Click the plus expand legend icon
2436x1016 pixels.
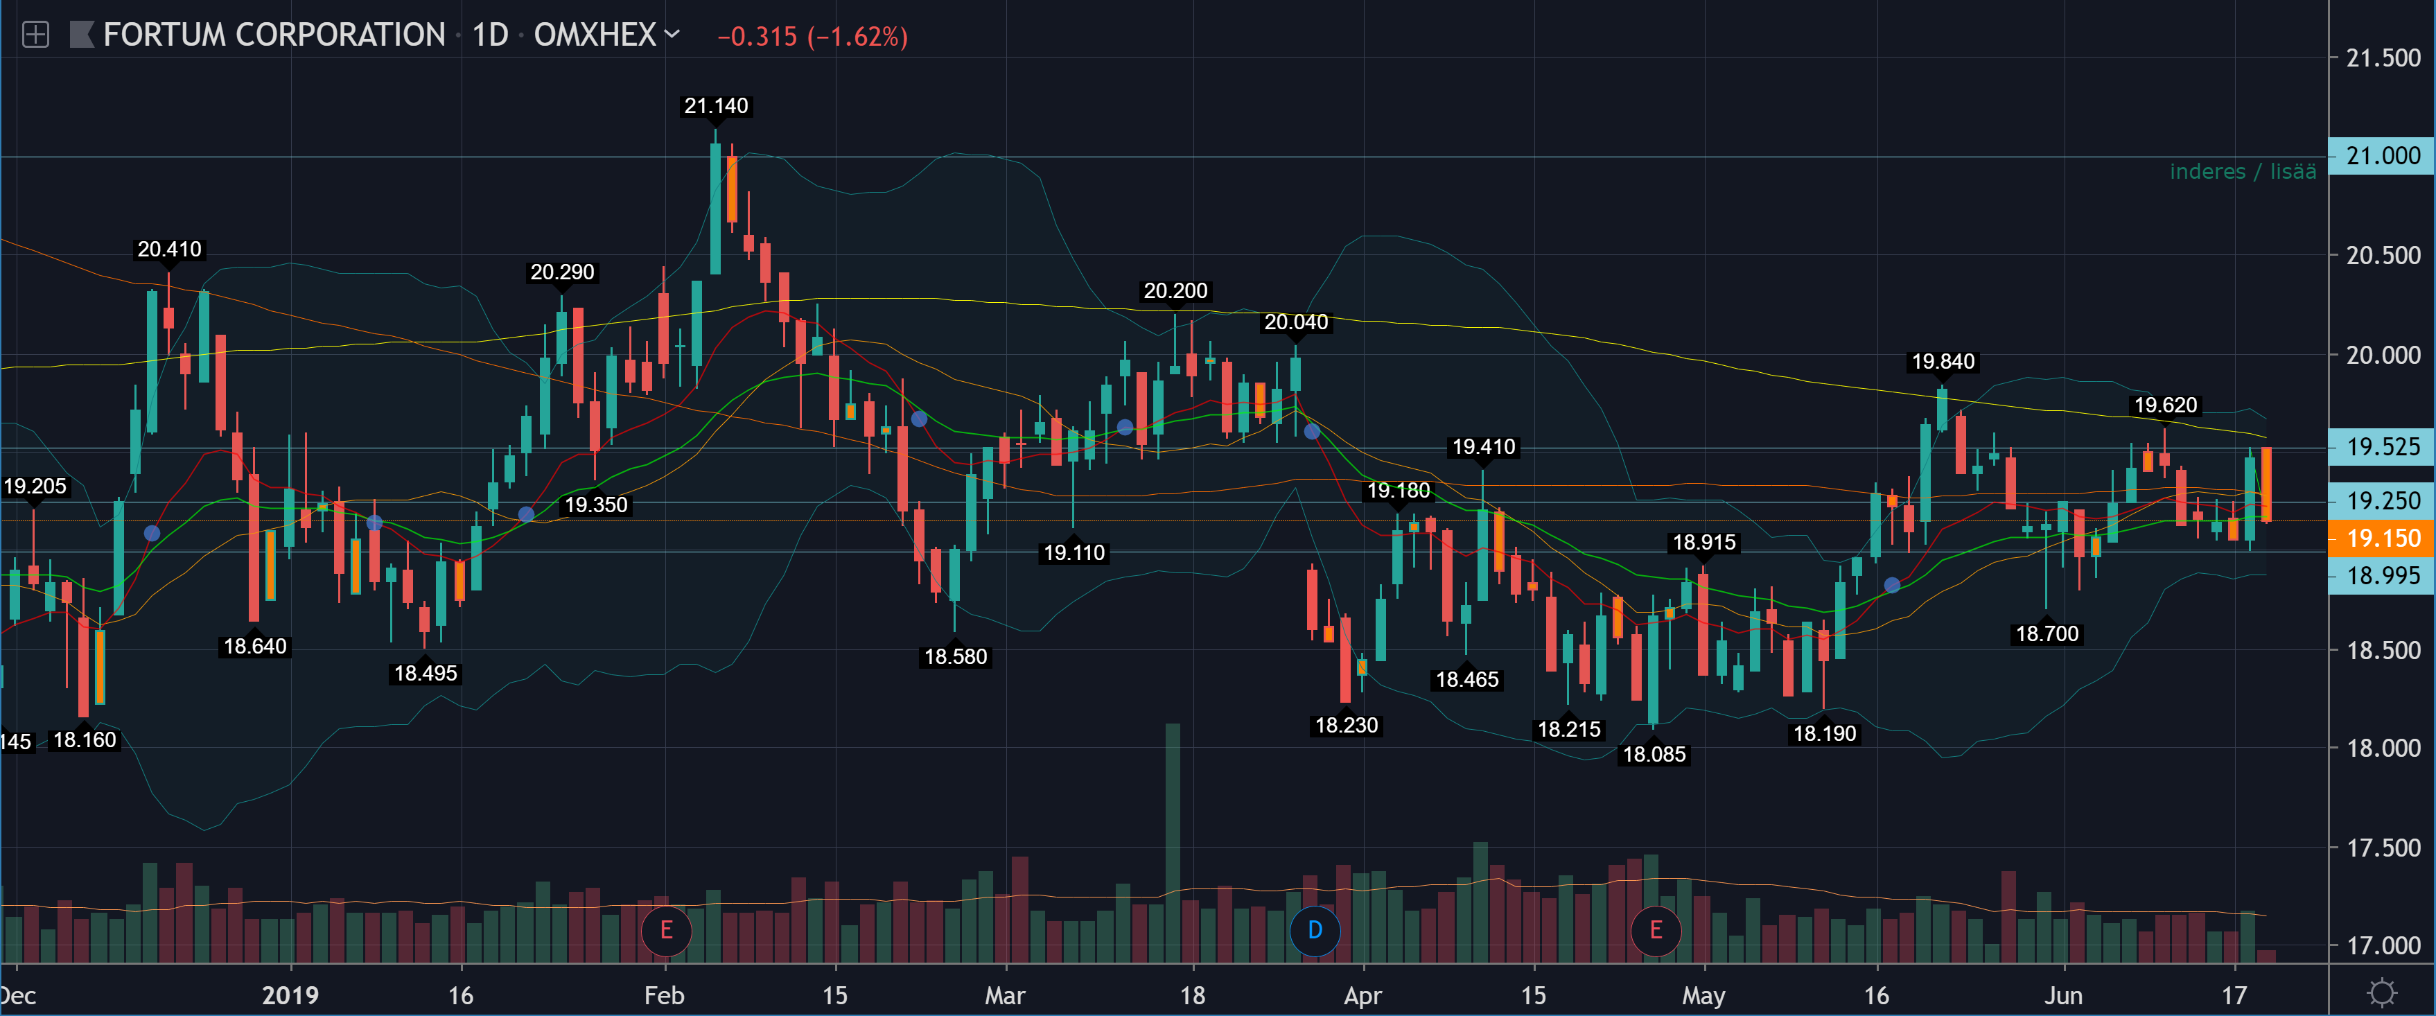pyautogui.click(x=35, y=35)
